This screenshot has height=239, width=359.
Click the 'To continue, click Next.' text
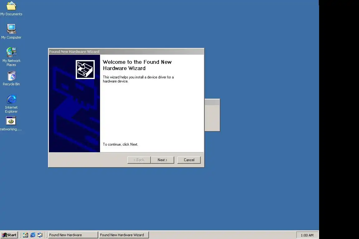120,144
